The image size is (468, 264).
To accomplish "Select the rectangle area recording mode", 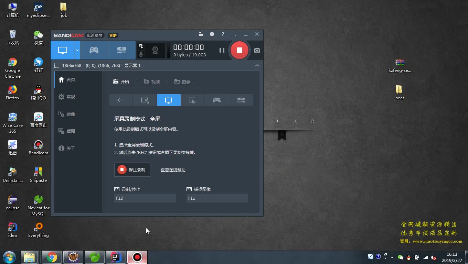I will point(145,100).
